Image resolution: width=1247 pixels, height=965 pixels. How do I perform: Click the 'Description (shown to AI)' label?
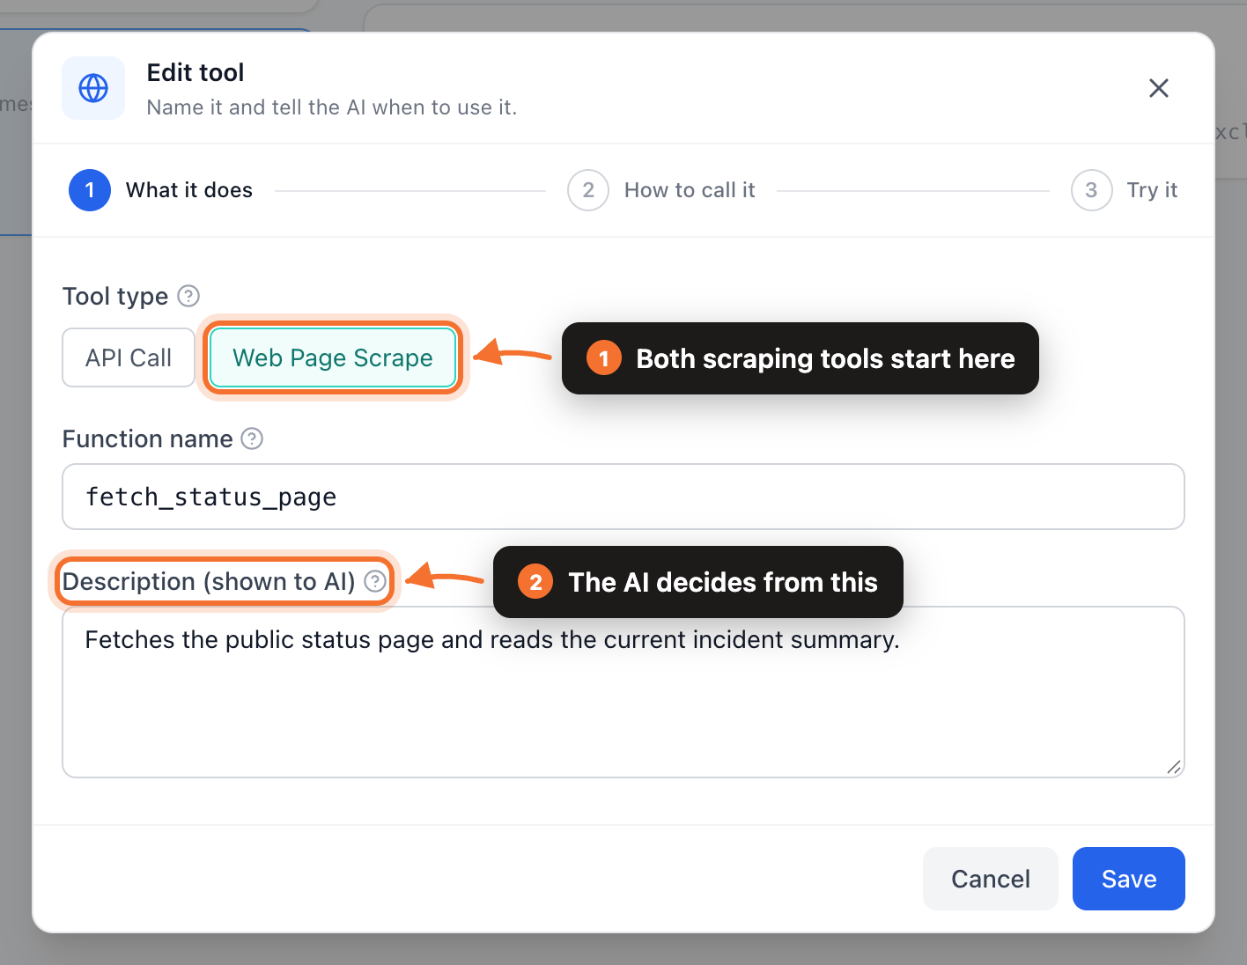click(x=209, y=581)
